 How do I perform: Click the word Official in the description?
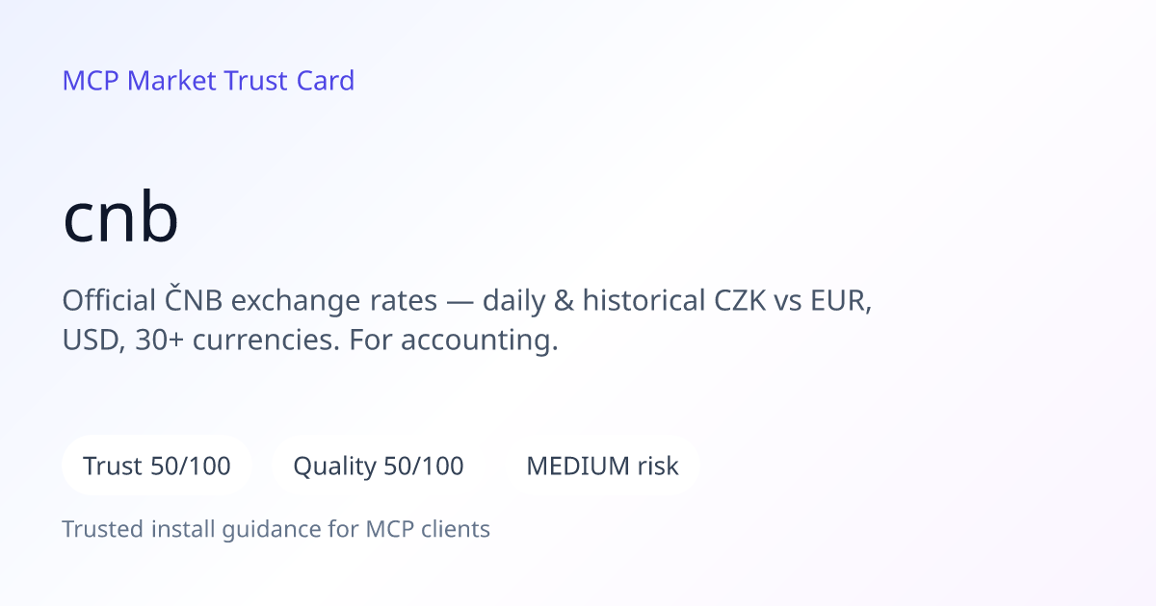(105, 301)
